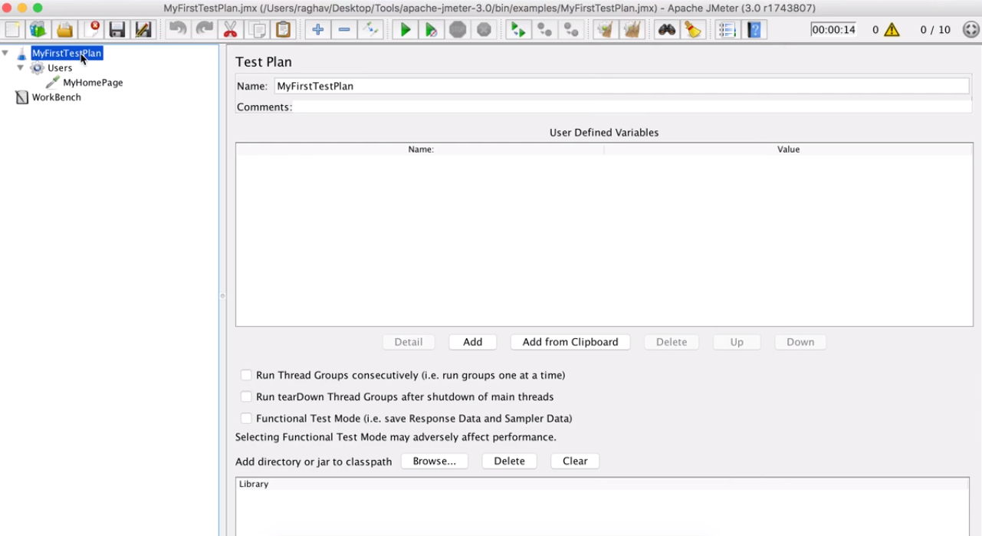The image size is (982, 536).
Task: Click the Clear classpath button
Action: pos(575,461)
